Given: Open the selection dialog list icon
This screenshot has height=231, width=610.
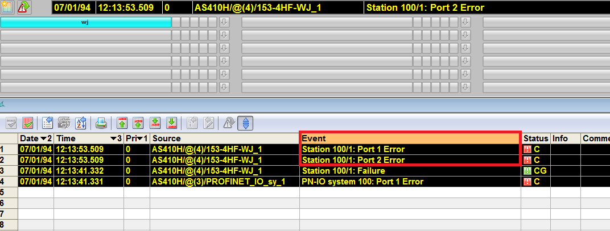Looking at the screenshot, I should point(47,124).
